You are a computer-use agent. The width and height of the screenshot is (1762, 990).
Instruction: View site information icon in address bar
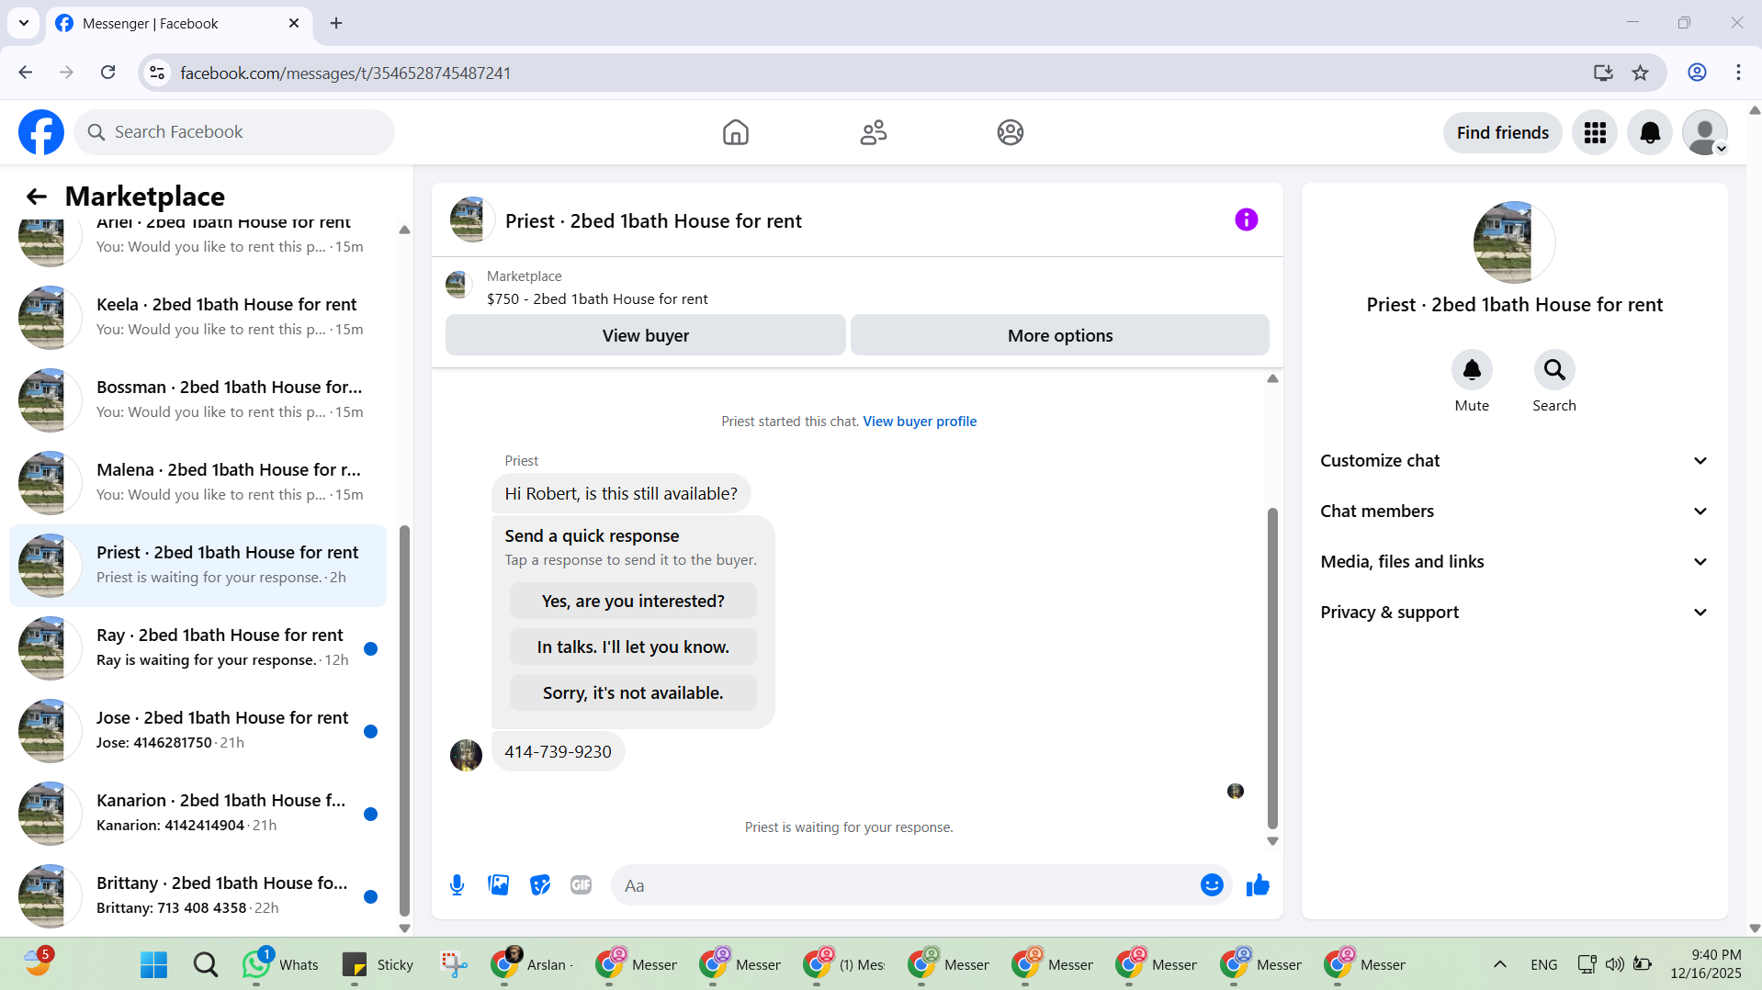(x=157, y=73)
